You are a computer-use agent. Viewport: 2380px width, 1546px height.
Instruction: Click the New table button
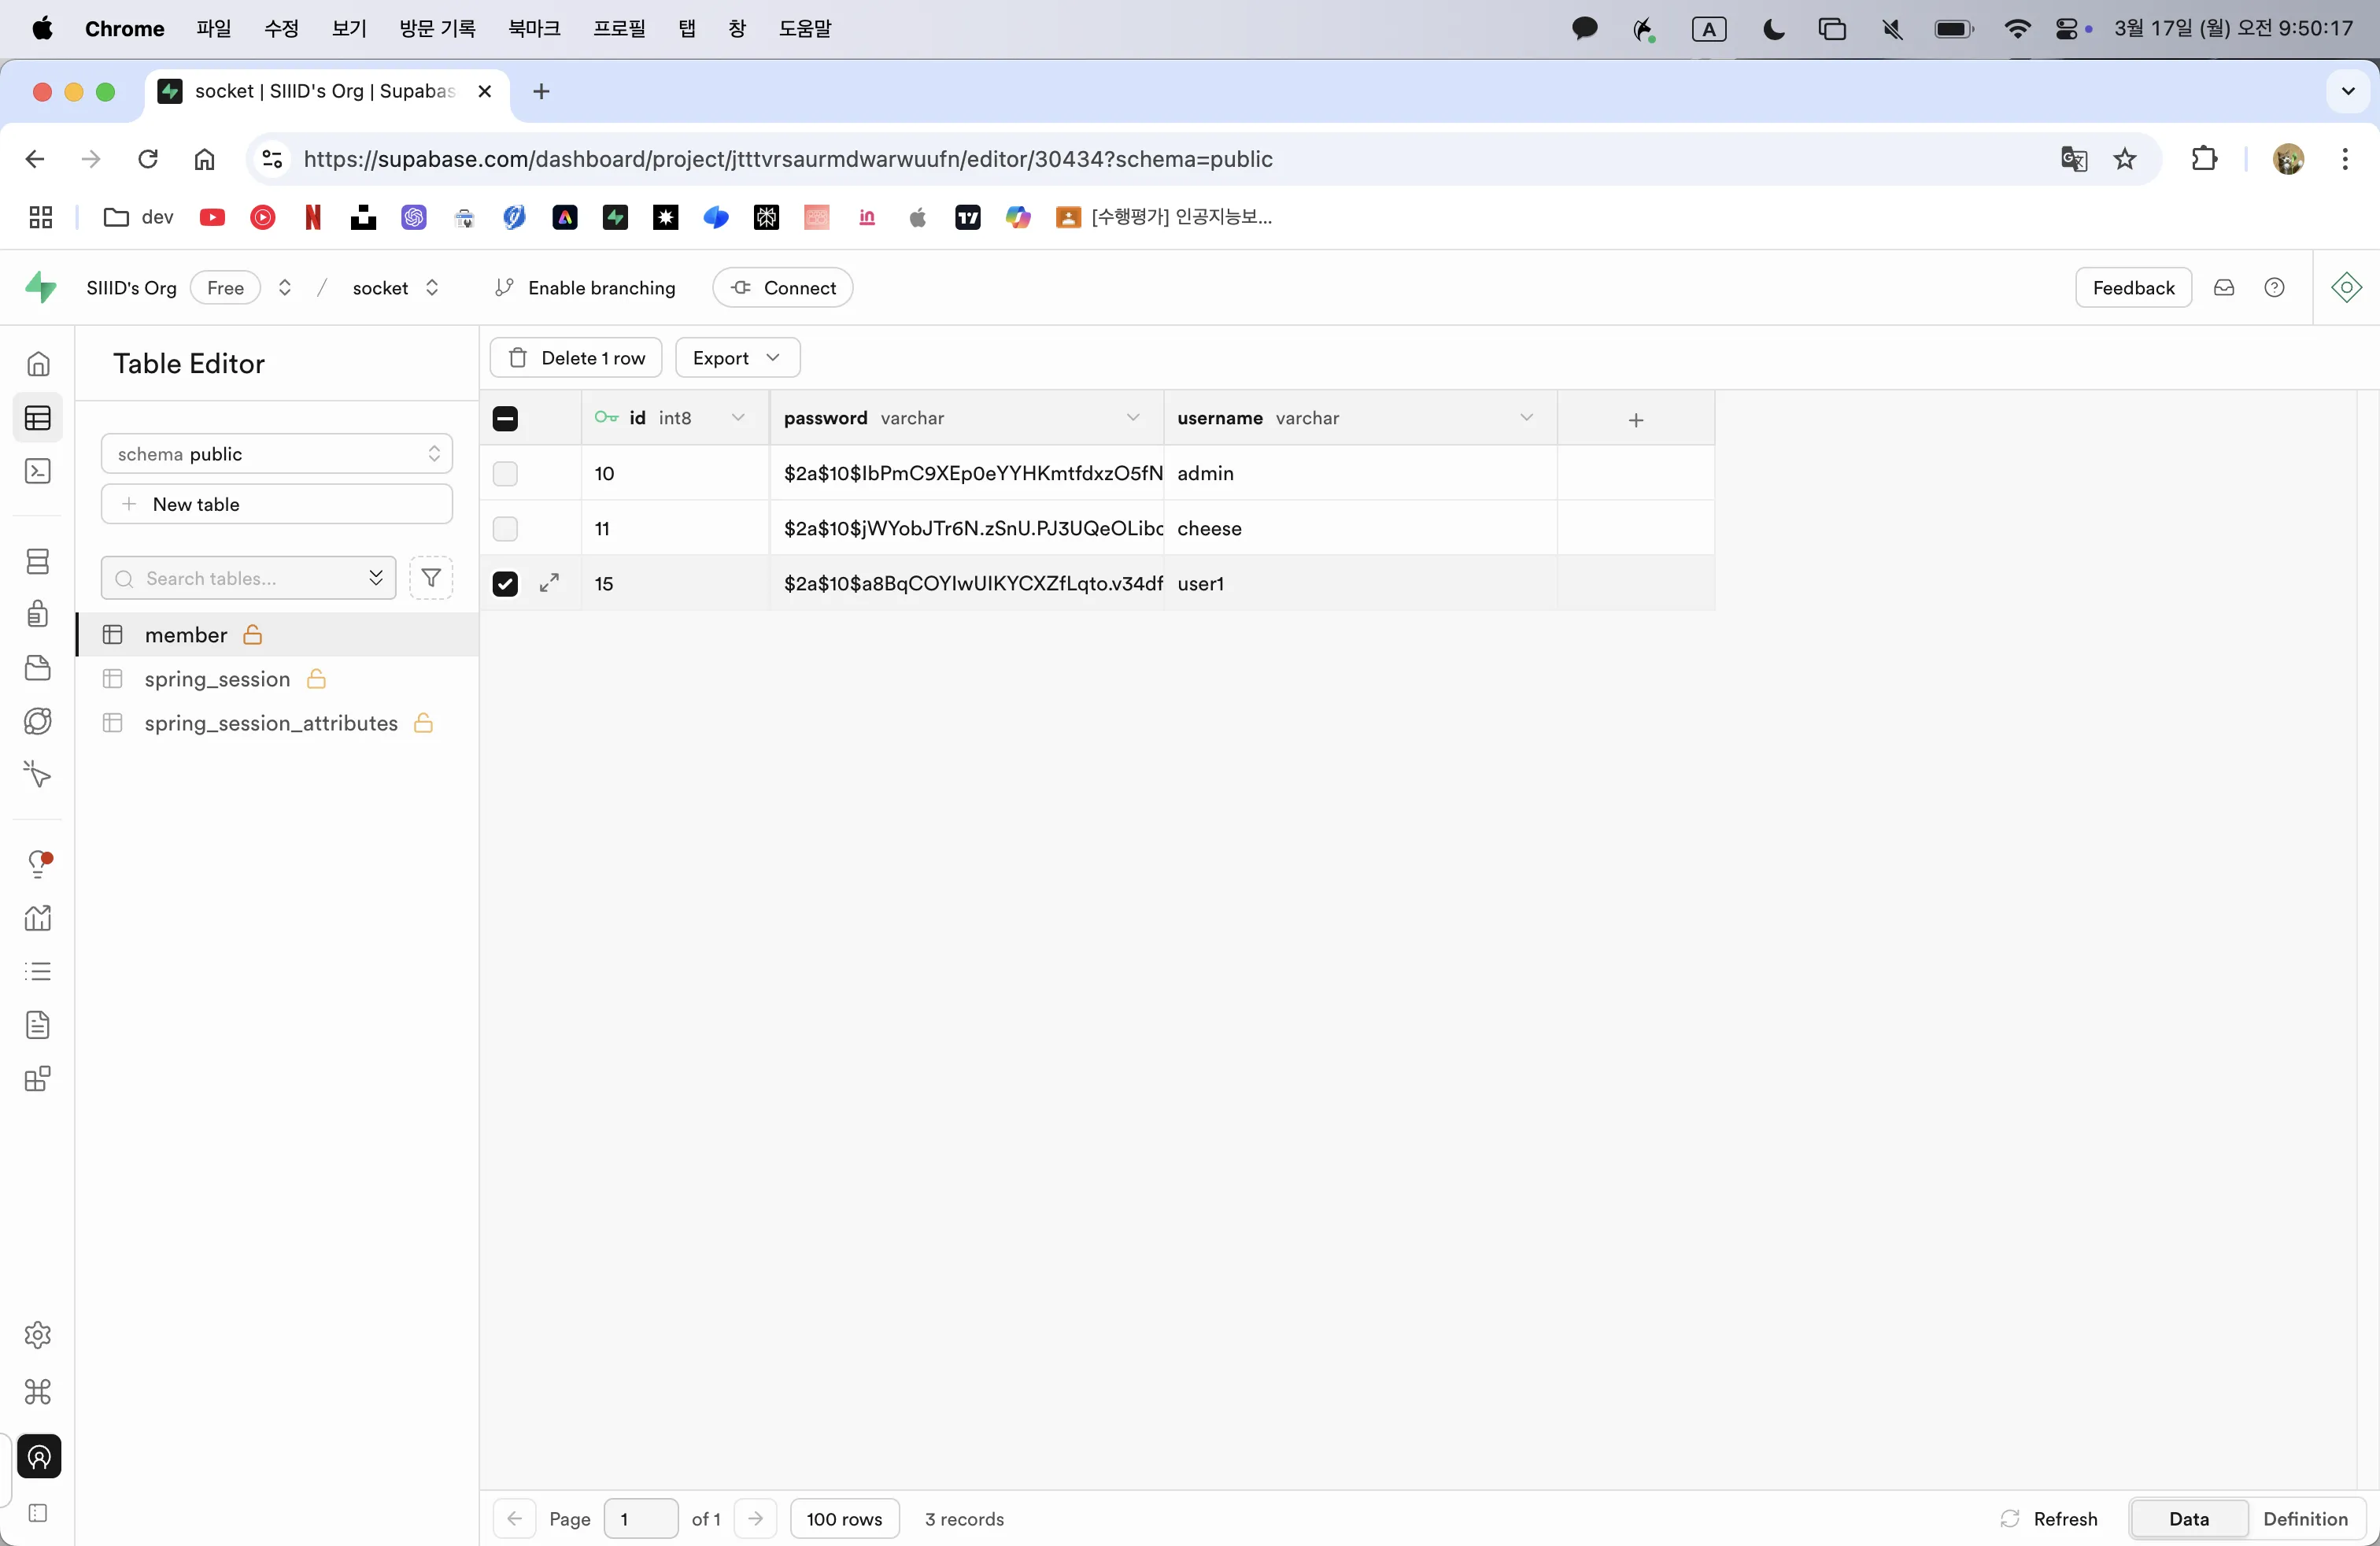click(277, 504)
